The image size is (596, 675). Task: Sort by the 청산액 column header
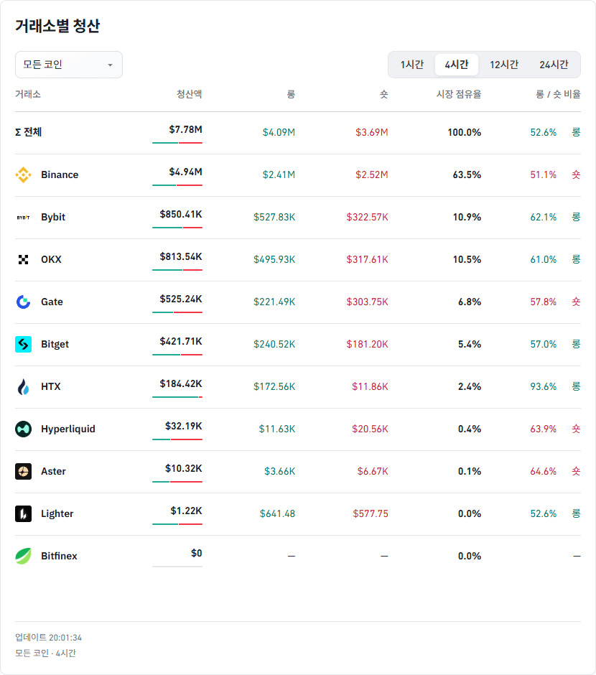190,94
